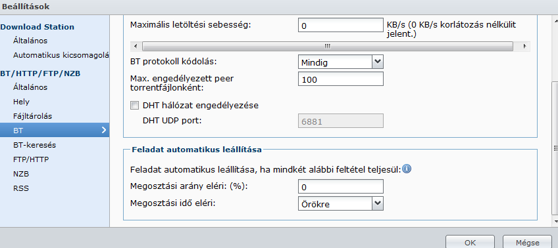Screen dimensions: 558x248
Task: Cancel with the Mégse button
Action: pyautogui.click(x=527, y=242)
